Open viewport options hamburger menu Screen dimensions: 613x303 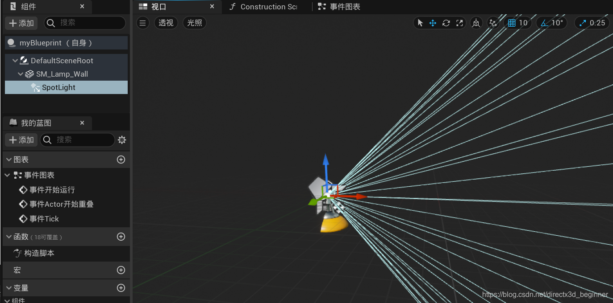(142, 23)
